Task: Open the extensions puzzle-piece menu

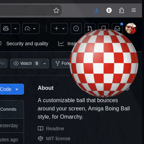Action: coord(121,10)
